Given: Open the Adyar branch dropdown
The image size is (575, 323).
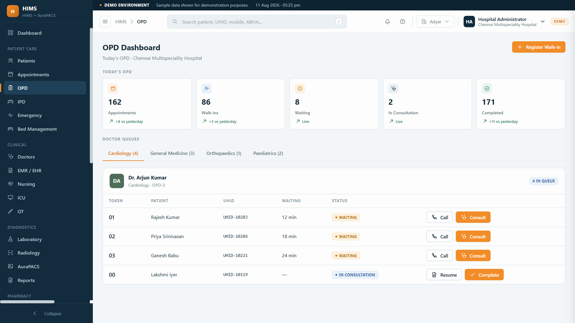Looking at the screenshot, I should (435, 22).
